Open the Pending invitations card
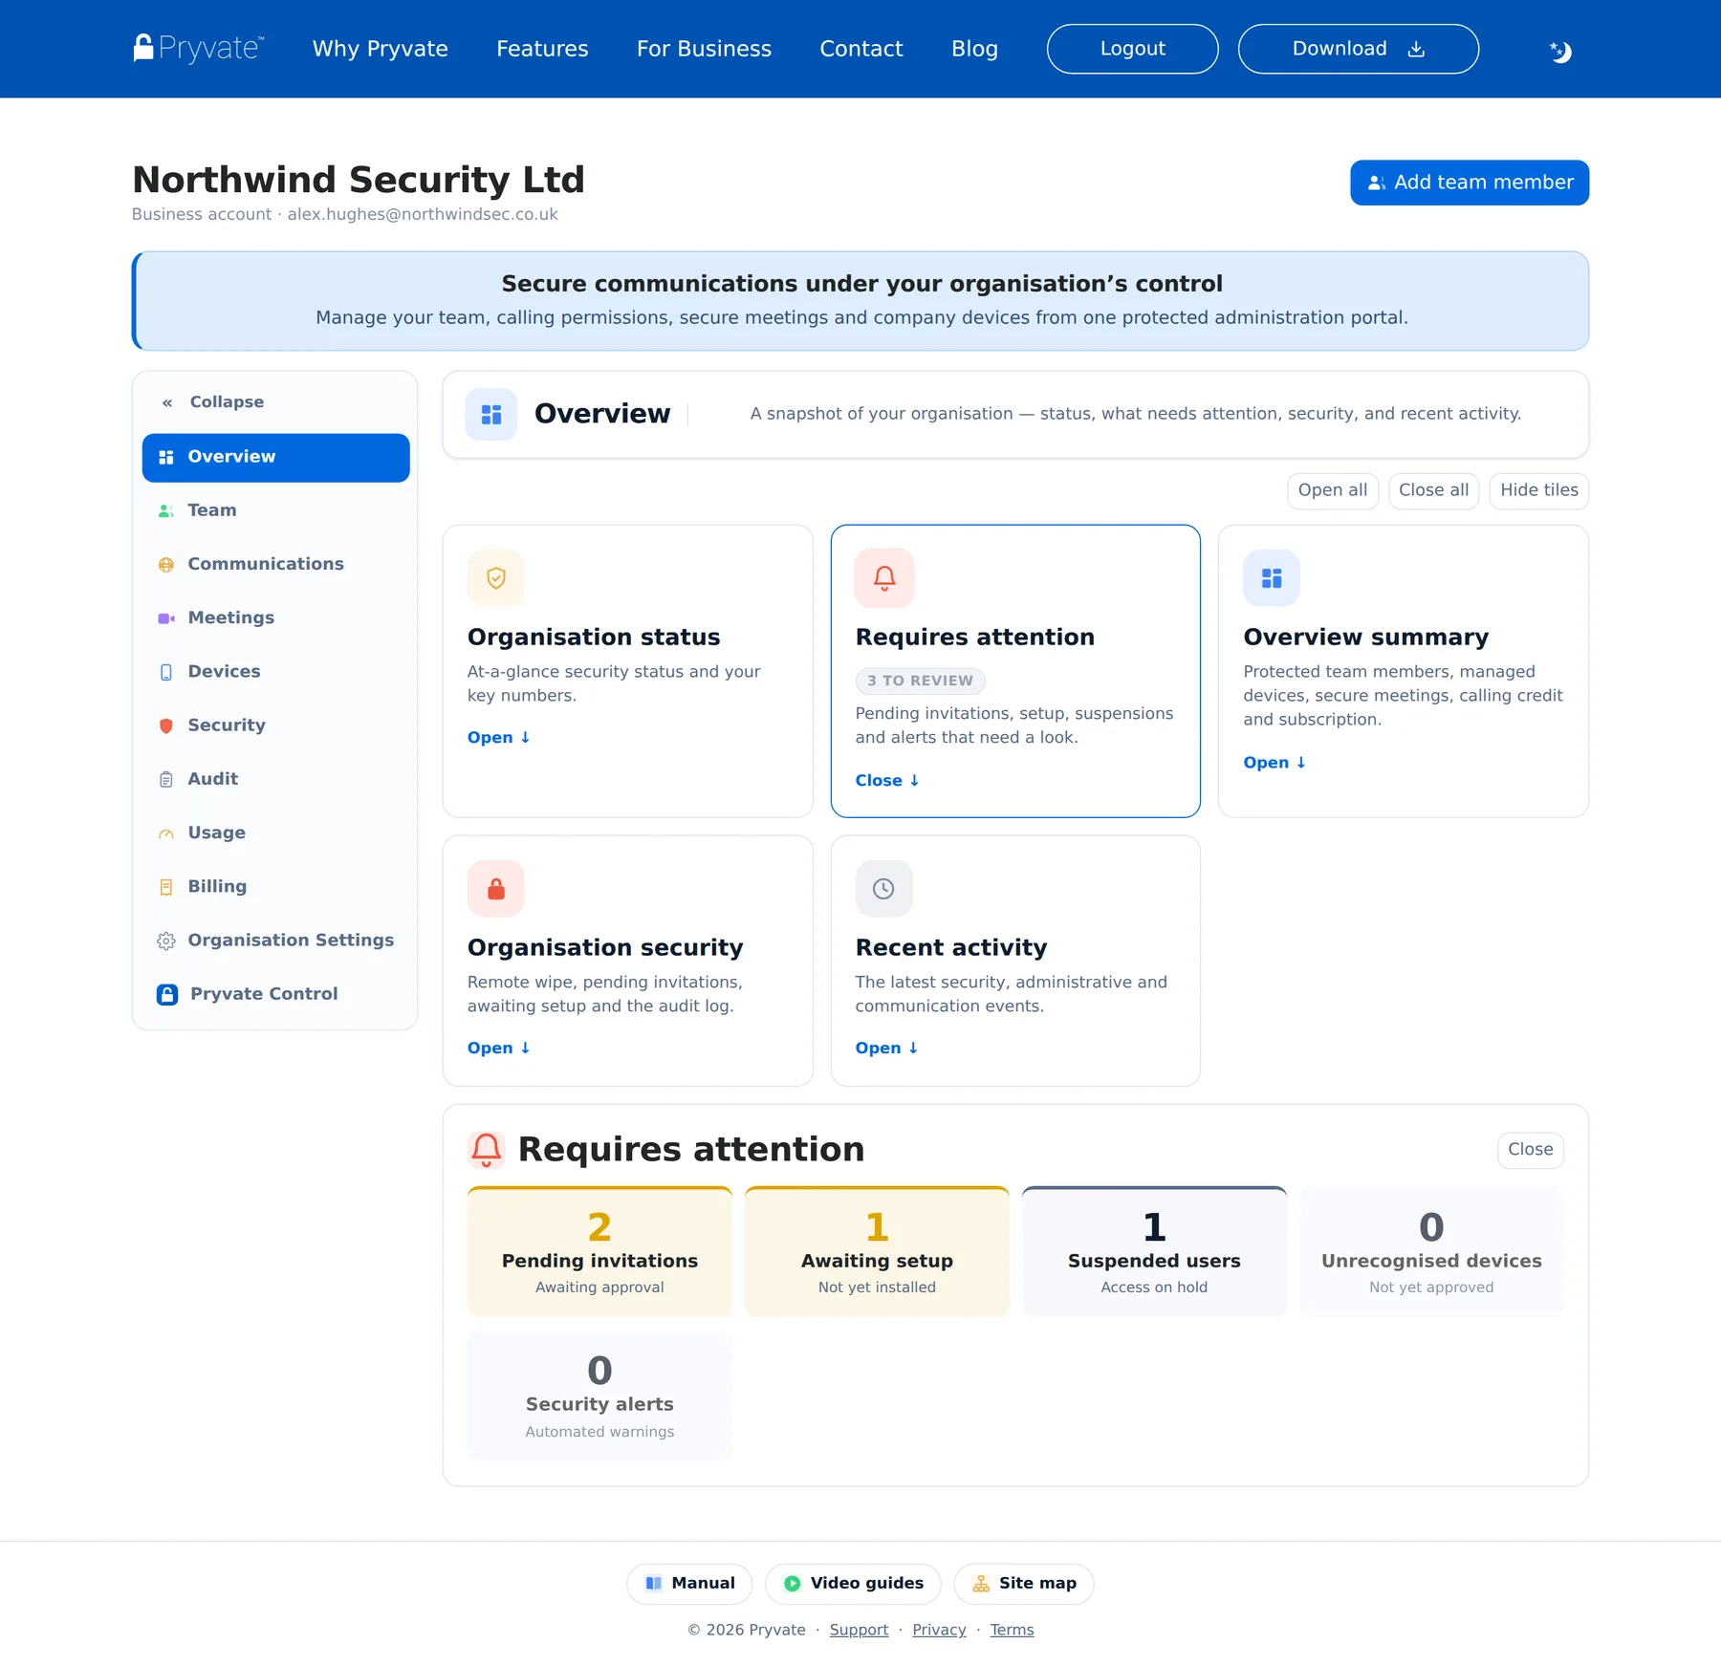 tap(599, 1252)
